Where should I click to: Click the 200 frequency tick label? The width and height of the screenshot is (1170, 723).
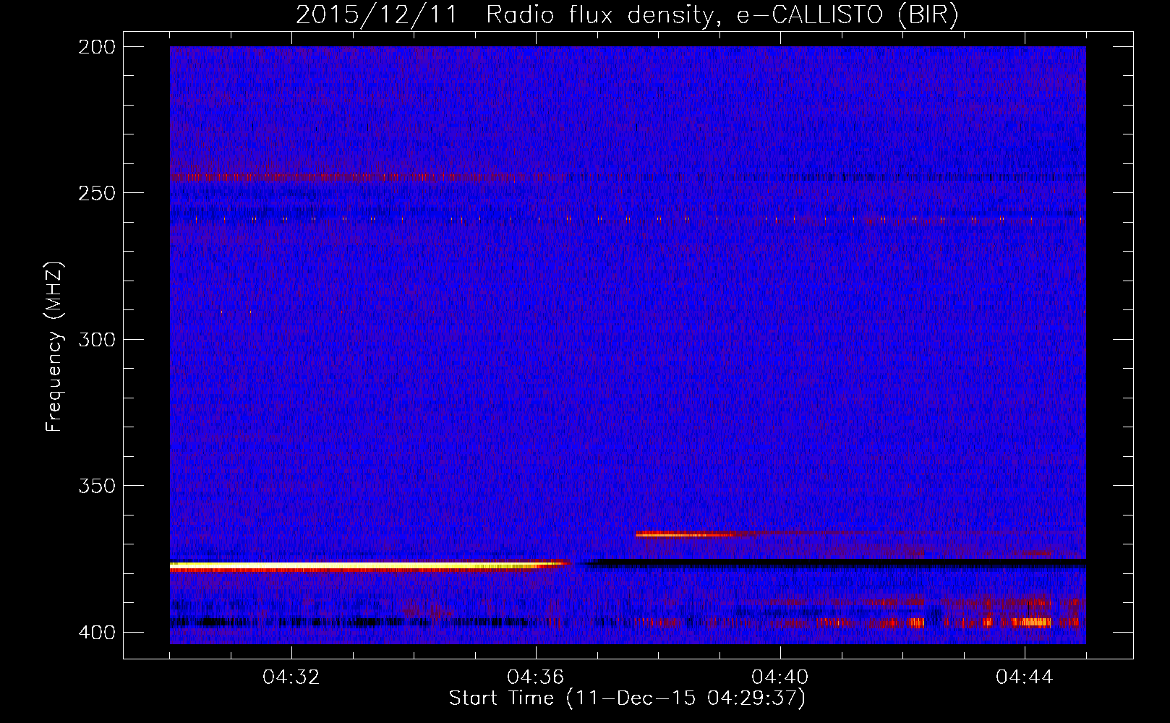point(96,47)
